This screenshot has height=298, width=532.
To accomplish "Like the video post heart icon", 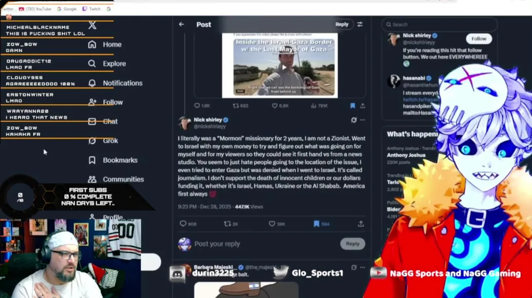I will click(274, 106).
